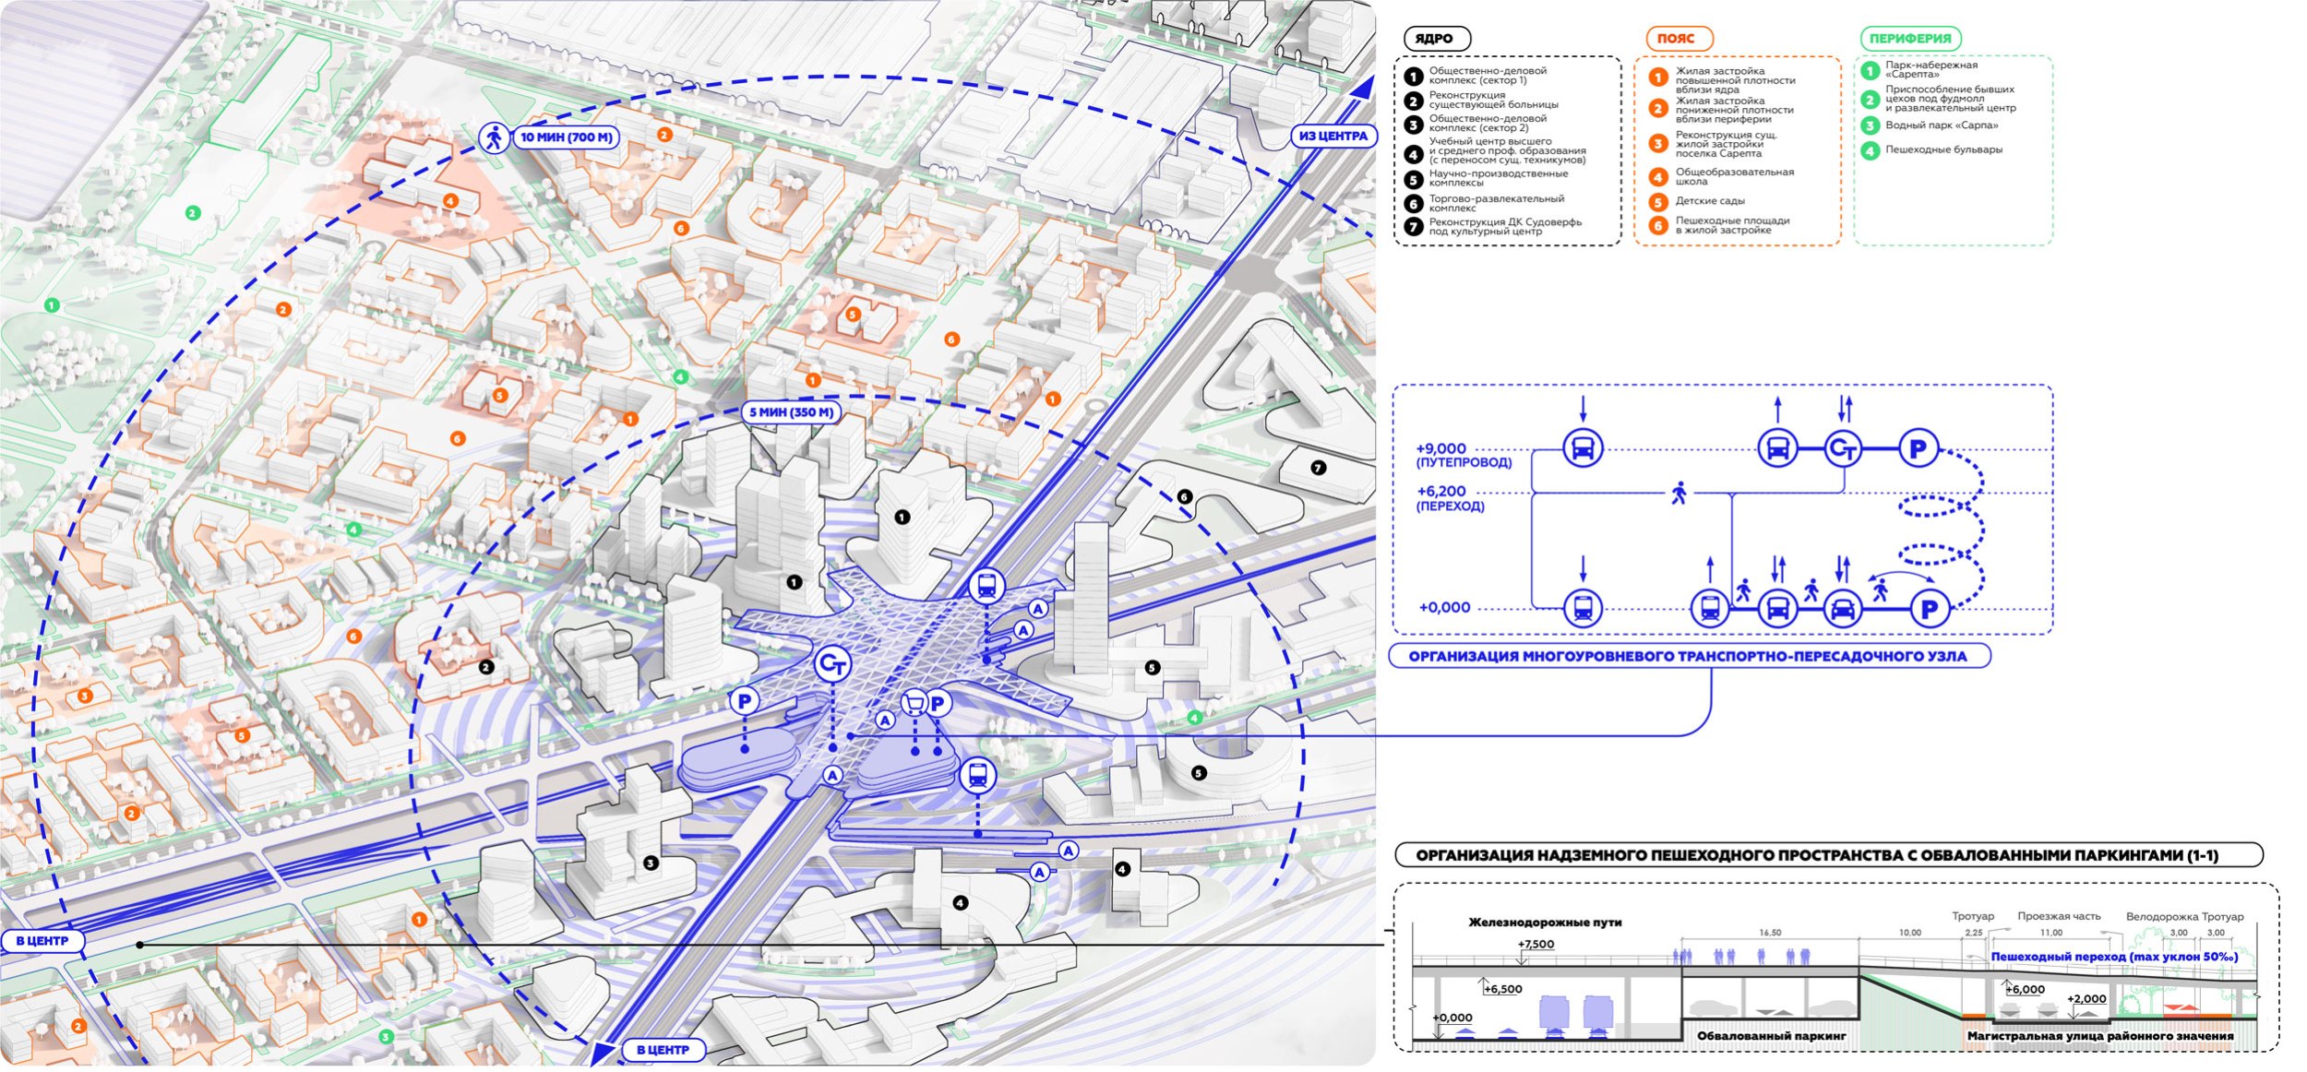Click the P parking icon on +0,000 level

tap(1929, 609)
